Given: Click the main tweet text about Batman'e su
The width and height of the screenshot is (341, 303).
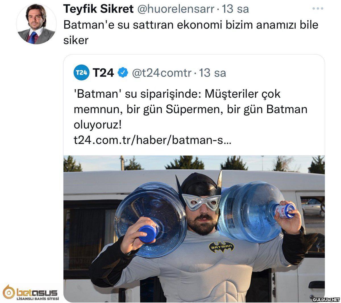Looking at the screenshot, I should [x=191, y=32].
